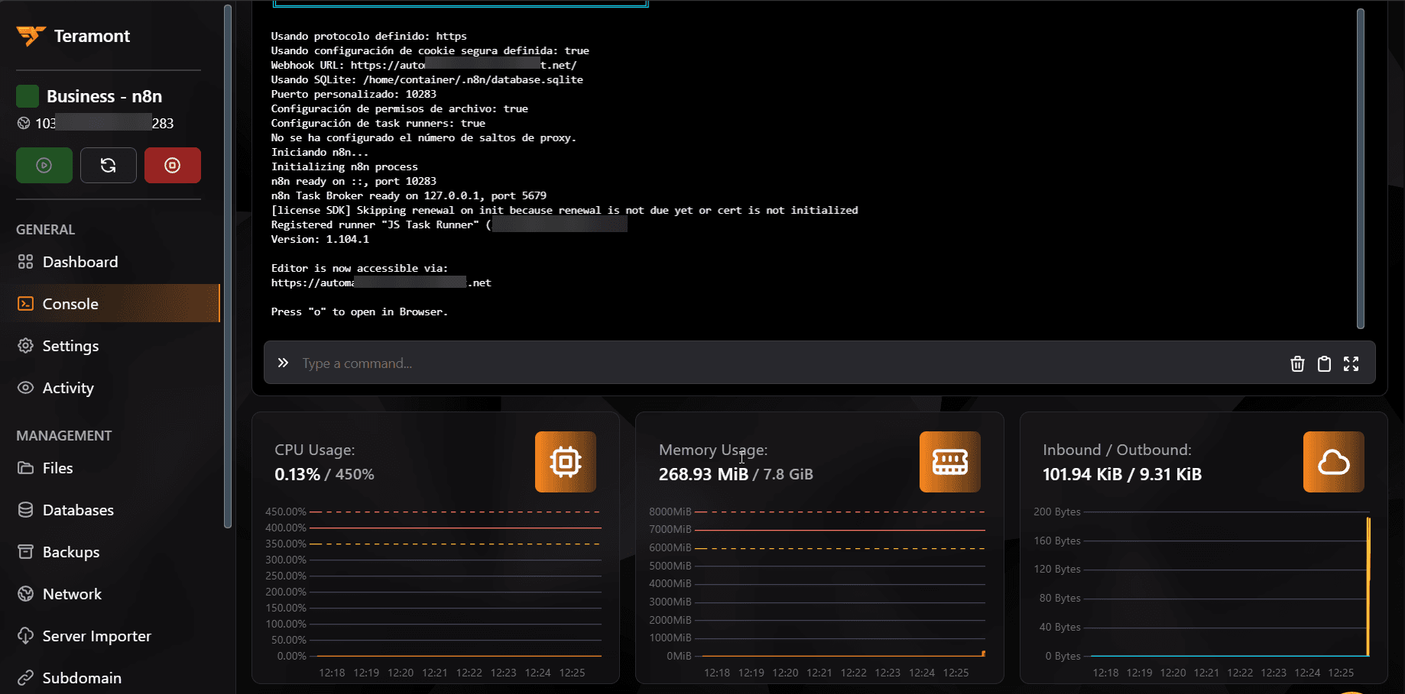
Task: Click the Activity eye icon
Action: pyautogui.click(x=25, y=388)
